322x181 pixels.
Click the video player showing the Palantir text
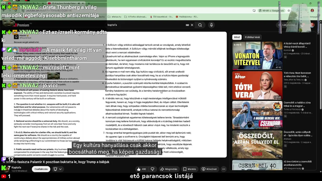pos(114,95)
